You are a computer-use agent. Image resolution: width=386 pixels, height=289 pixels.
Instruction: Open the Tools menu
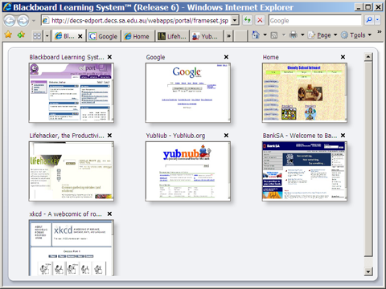point(356,35)
